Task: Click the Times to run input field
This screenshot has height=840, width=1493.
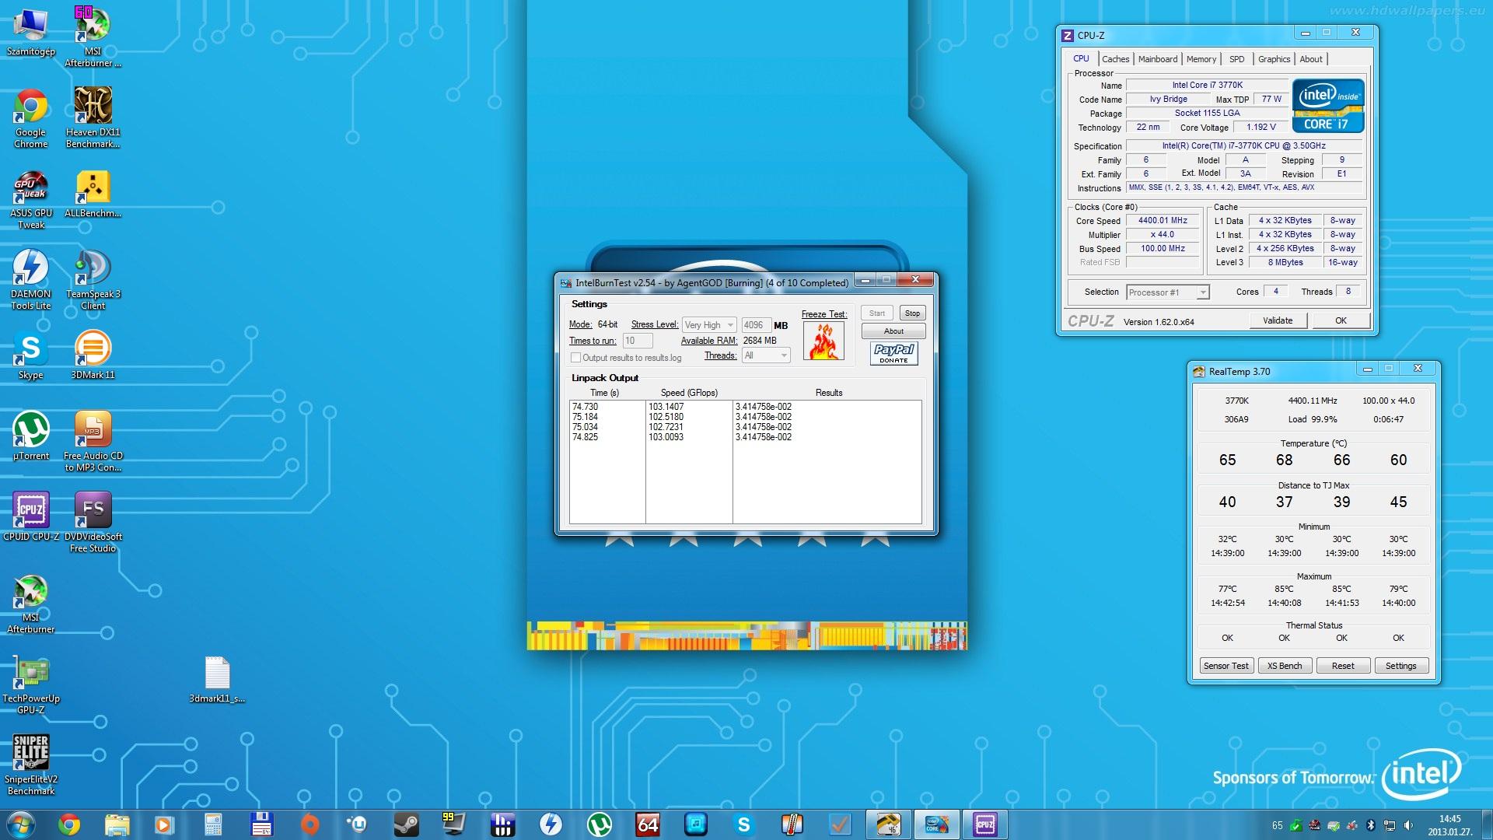Action: [638, 341]
